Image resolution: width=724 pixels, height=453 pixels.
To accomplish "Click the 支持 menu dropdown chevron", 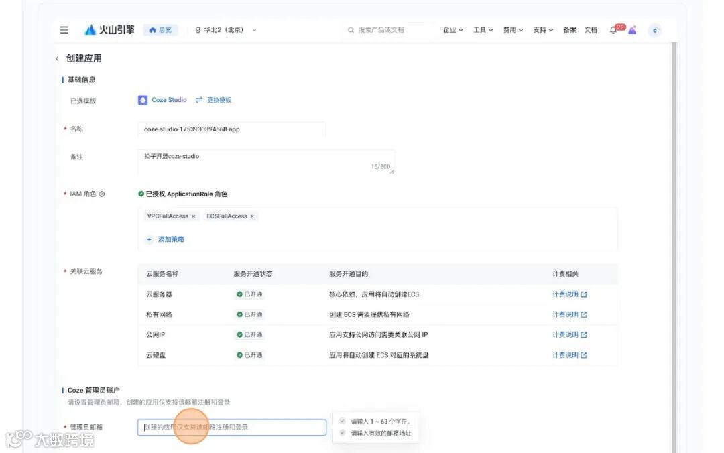I will (551, 30).
